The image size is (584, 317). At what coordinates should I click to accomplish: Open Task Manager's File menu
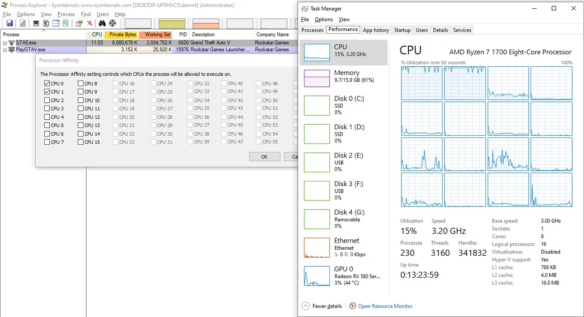tap(305, 20)
